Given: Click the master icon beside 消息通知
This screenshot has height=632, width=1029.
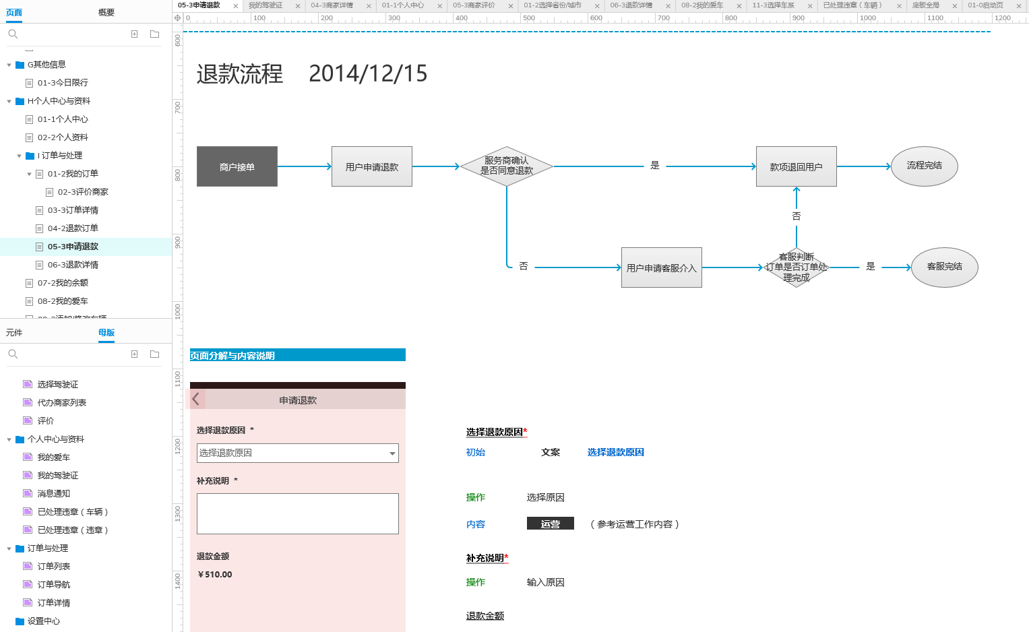Looking at the screenshot, I should [28, 493].
